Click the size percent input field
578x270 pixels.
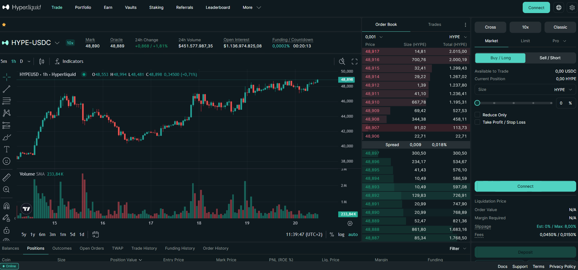click(566, 103)
